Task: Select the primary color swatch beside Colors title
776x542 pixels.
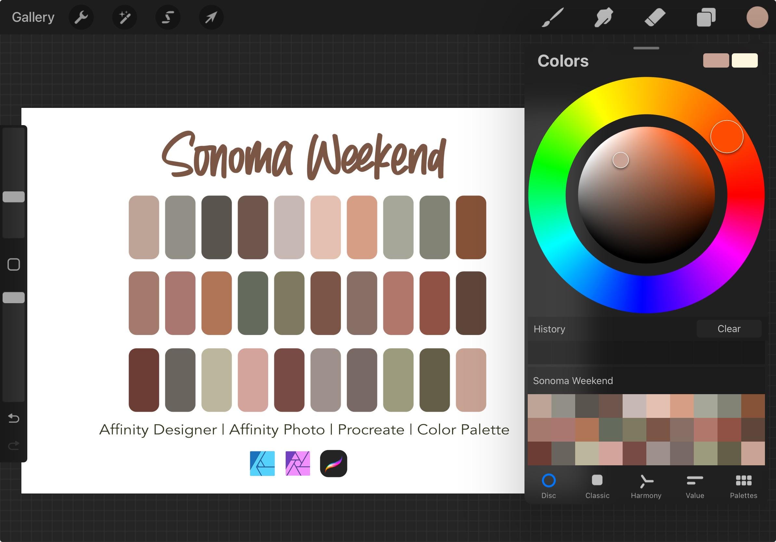Action: pyautogui.click(x=716, y=60)
